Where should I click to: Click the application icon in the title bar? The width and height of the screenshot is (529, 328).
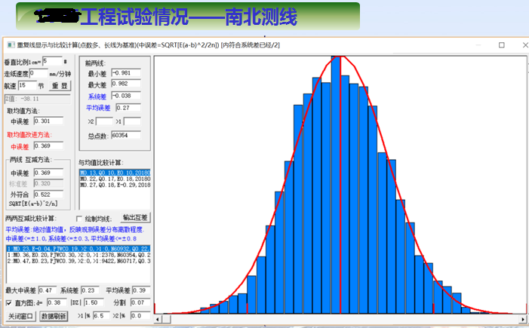[11, 44]
